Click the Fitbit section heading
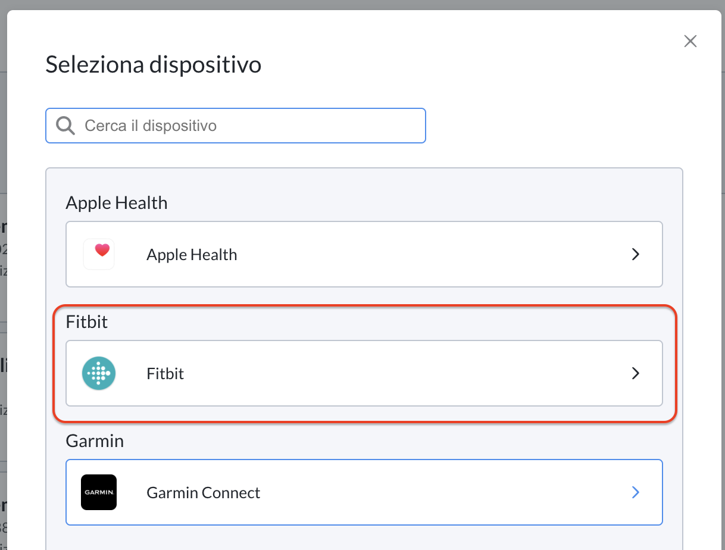This screenshot has width=725, height=550. (87, 322)
